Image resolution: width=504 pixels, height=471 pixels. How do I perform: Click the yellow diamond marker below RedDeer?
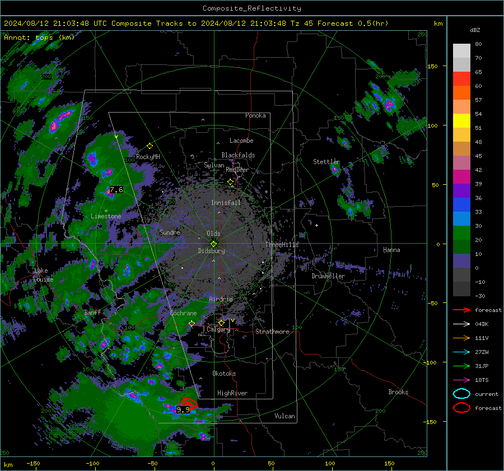[x=230, y=182]
